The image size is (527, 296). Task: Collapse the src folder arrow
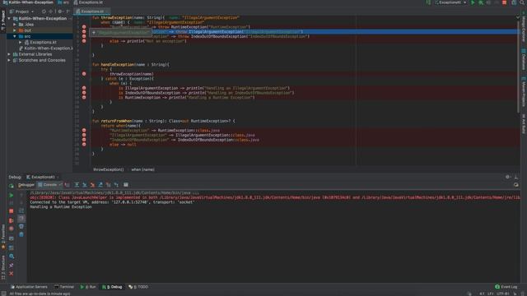tap(15, 36)
